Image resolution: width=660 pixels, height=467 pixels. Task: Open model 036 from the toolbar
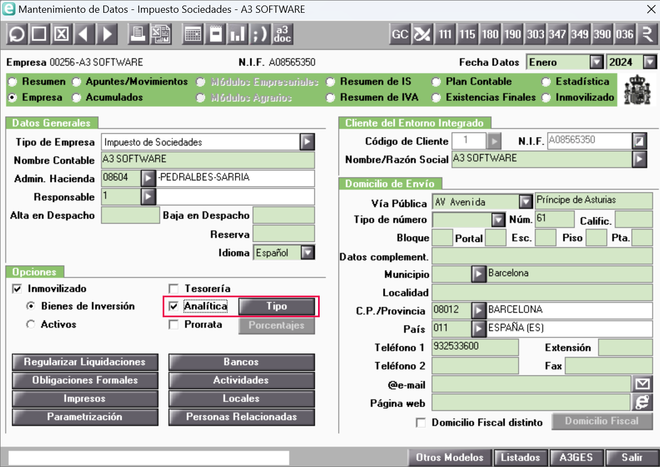624,34
